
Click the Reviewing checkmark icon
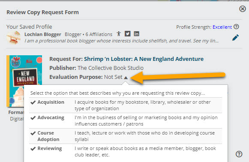[x=33, y=149]
